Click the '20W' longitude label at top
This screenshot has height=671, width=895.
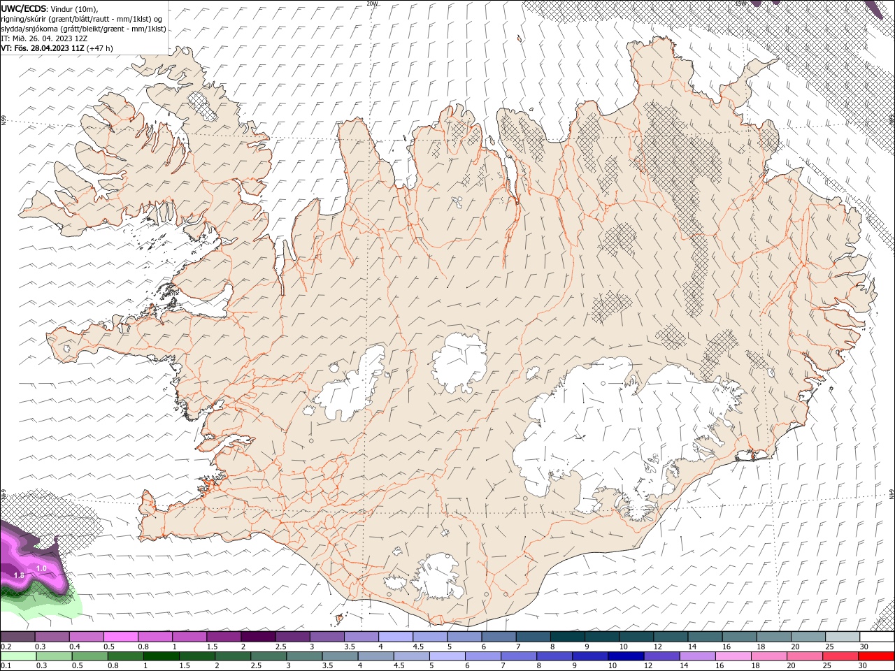click(372, 3)
